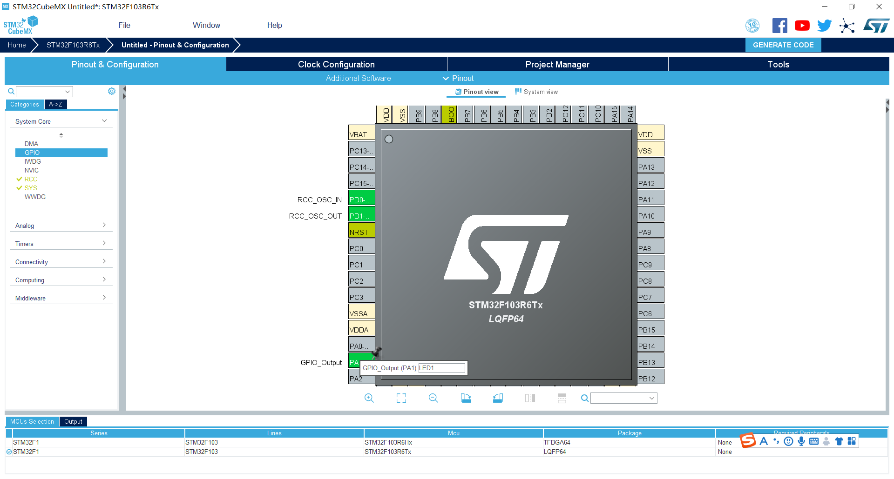Open Additional Software

tap(358, 78)
